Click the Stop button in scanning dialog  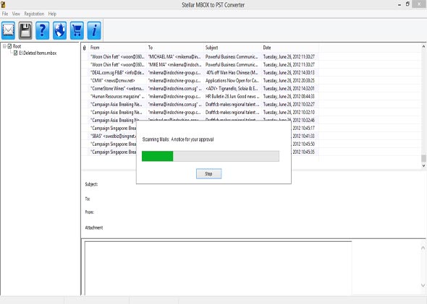[x=208, y=173]
